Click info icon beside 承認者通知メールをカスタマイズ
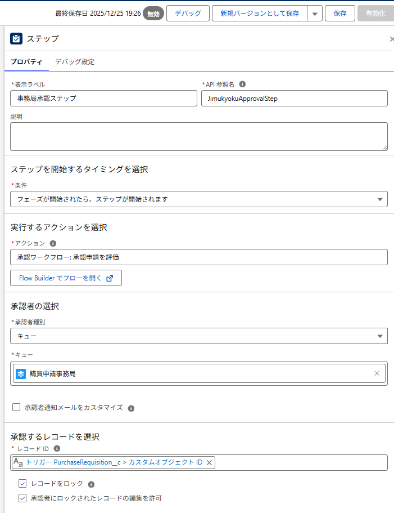Viewport: 394px width, 513px height. point(131,408)
